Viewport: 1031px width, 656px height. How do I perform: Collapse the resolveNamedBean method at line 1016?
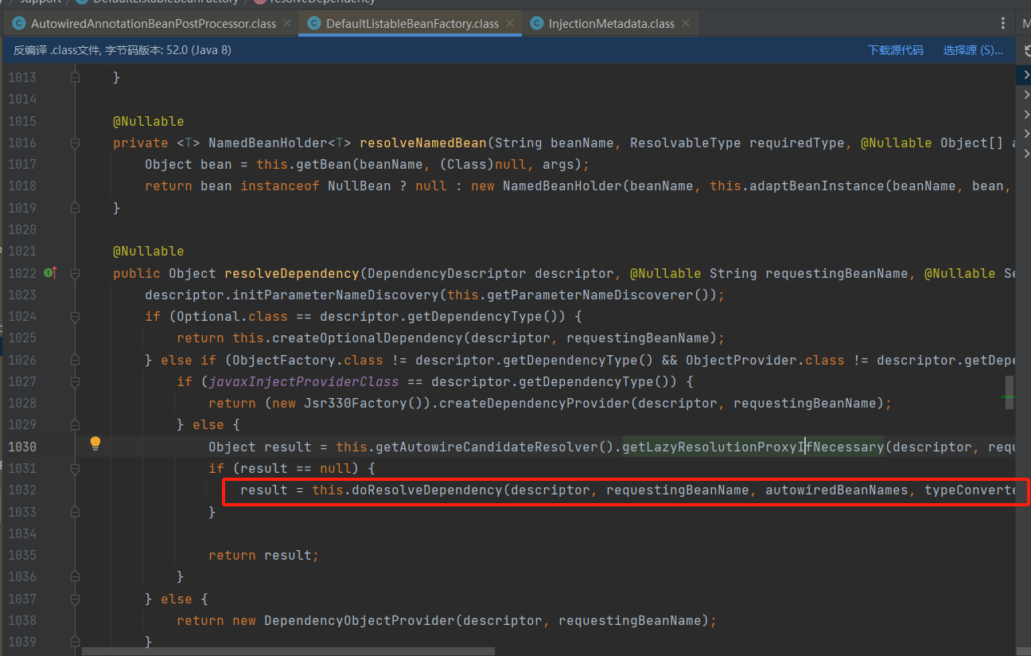click(x=75, y=143)
